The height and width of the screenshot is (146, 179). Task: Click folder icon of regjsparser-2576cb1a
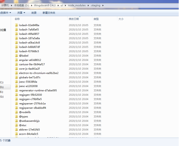coord(16,103)
